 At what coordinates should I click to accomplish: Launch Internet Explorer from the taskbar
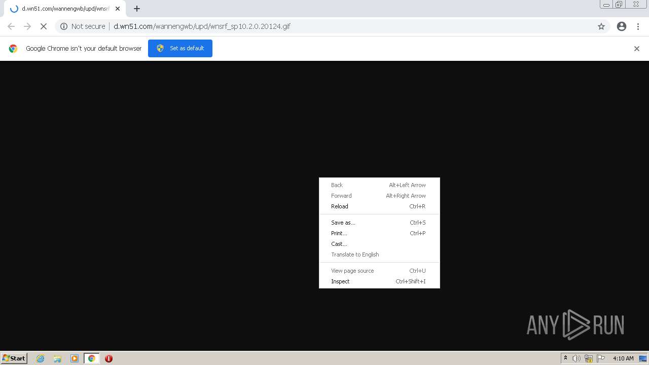(41, 358)
